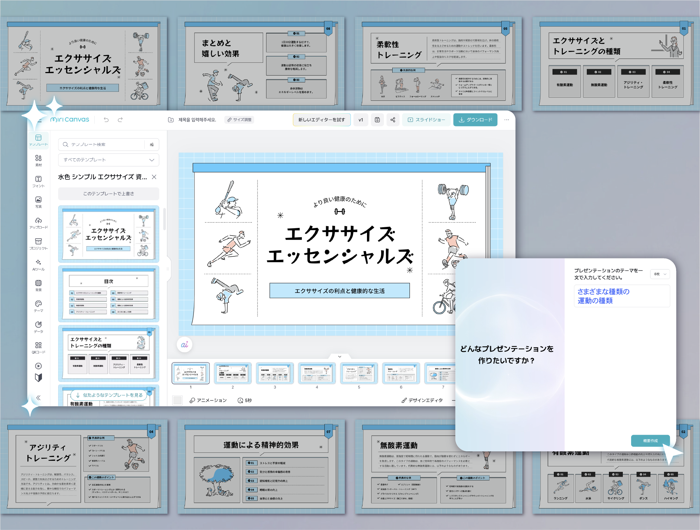Click the share icon
This screenshot has width=700, height=530.
click(x=393, y=120)
